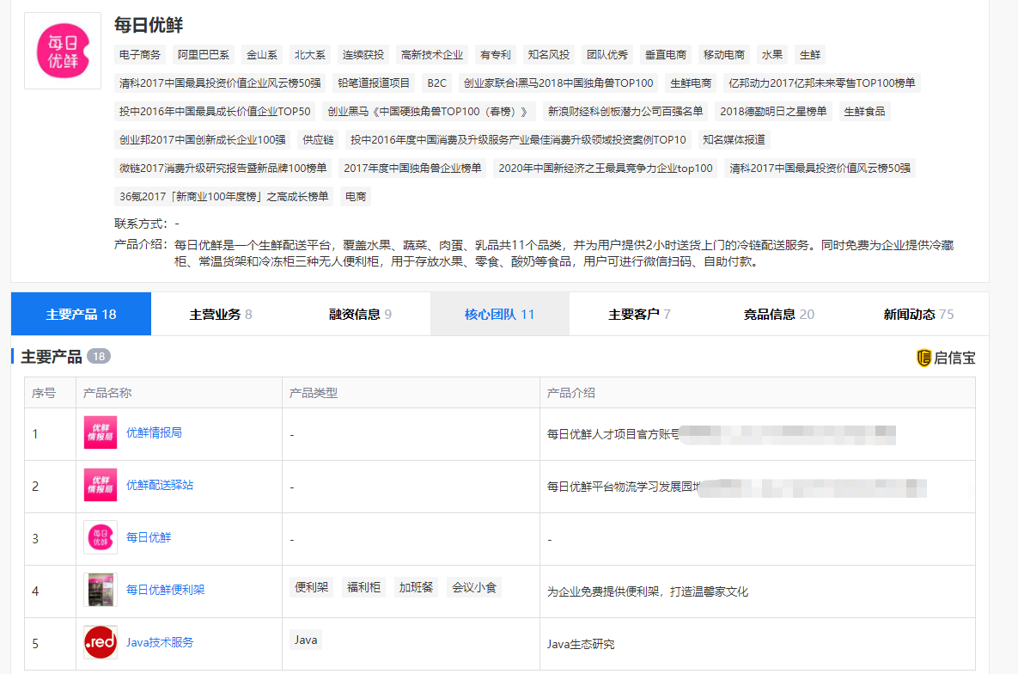The width and height of the screenshot is (1018, 674).
Task: Select the 主营业务 tab
Action: point(222,314)
